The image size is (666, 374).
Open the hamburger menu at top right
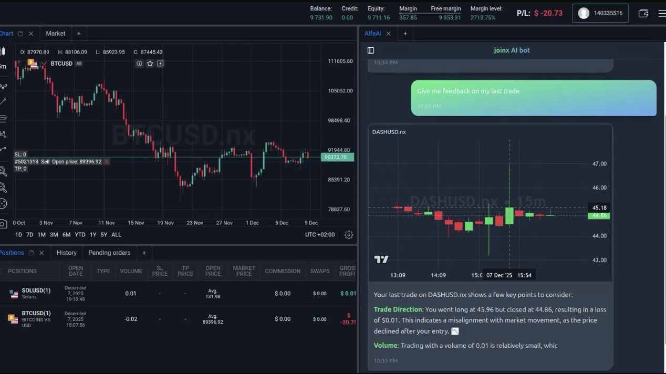pyautogui.click(x=661, y=13)
